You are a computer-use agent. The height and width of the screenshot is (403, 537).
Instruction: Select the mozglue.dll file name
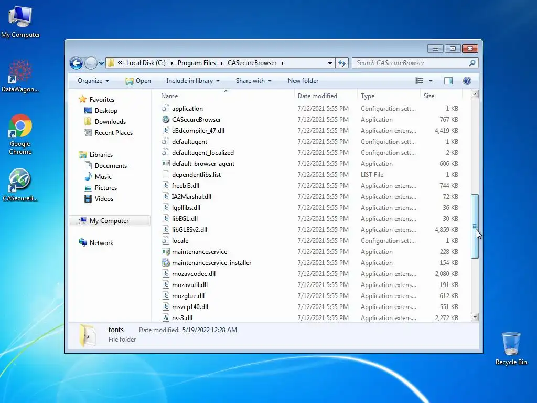[x=188, y=296]
